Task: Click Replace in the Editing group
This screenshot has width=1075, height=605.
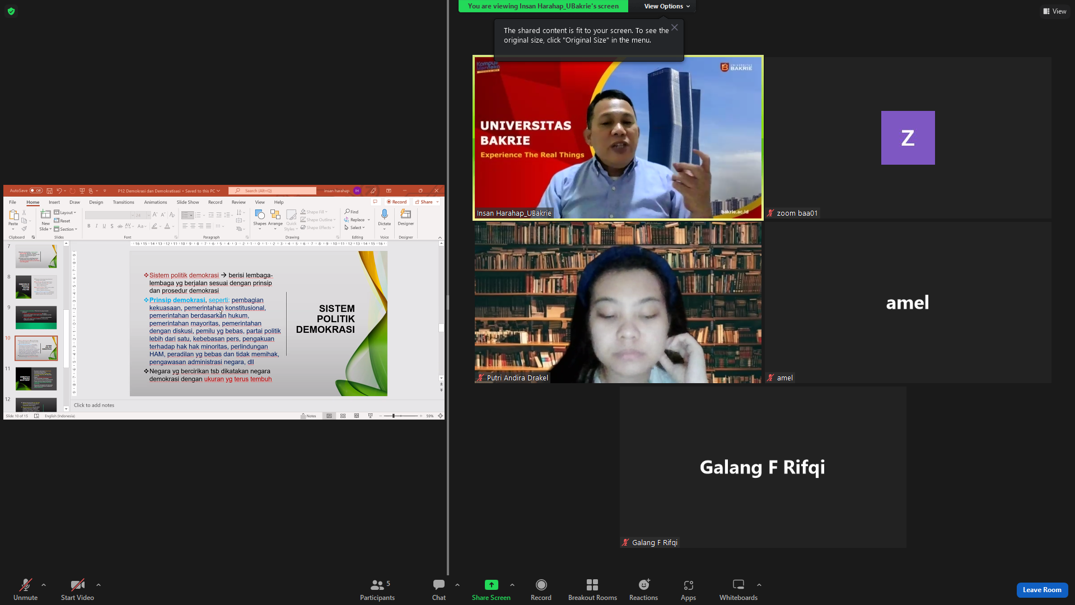Action: (354, 220)
